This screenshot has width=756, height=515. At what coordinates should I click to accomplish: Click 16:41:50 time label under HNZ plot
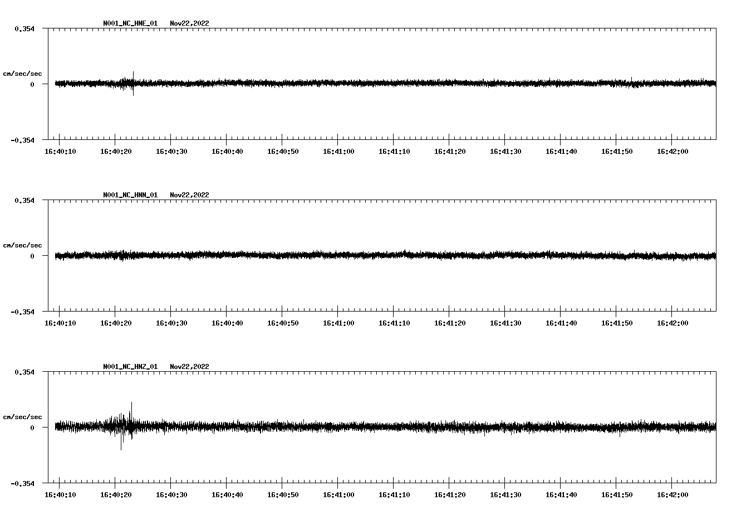tap(617, 495)
